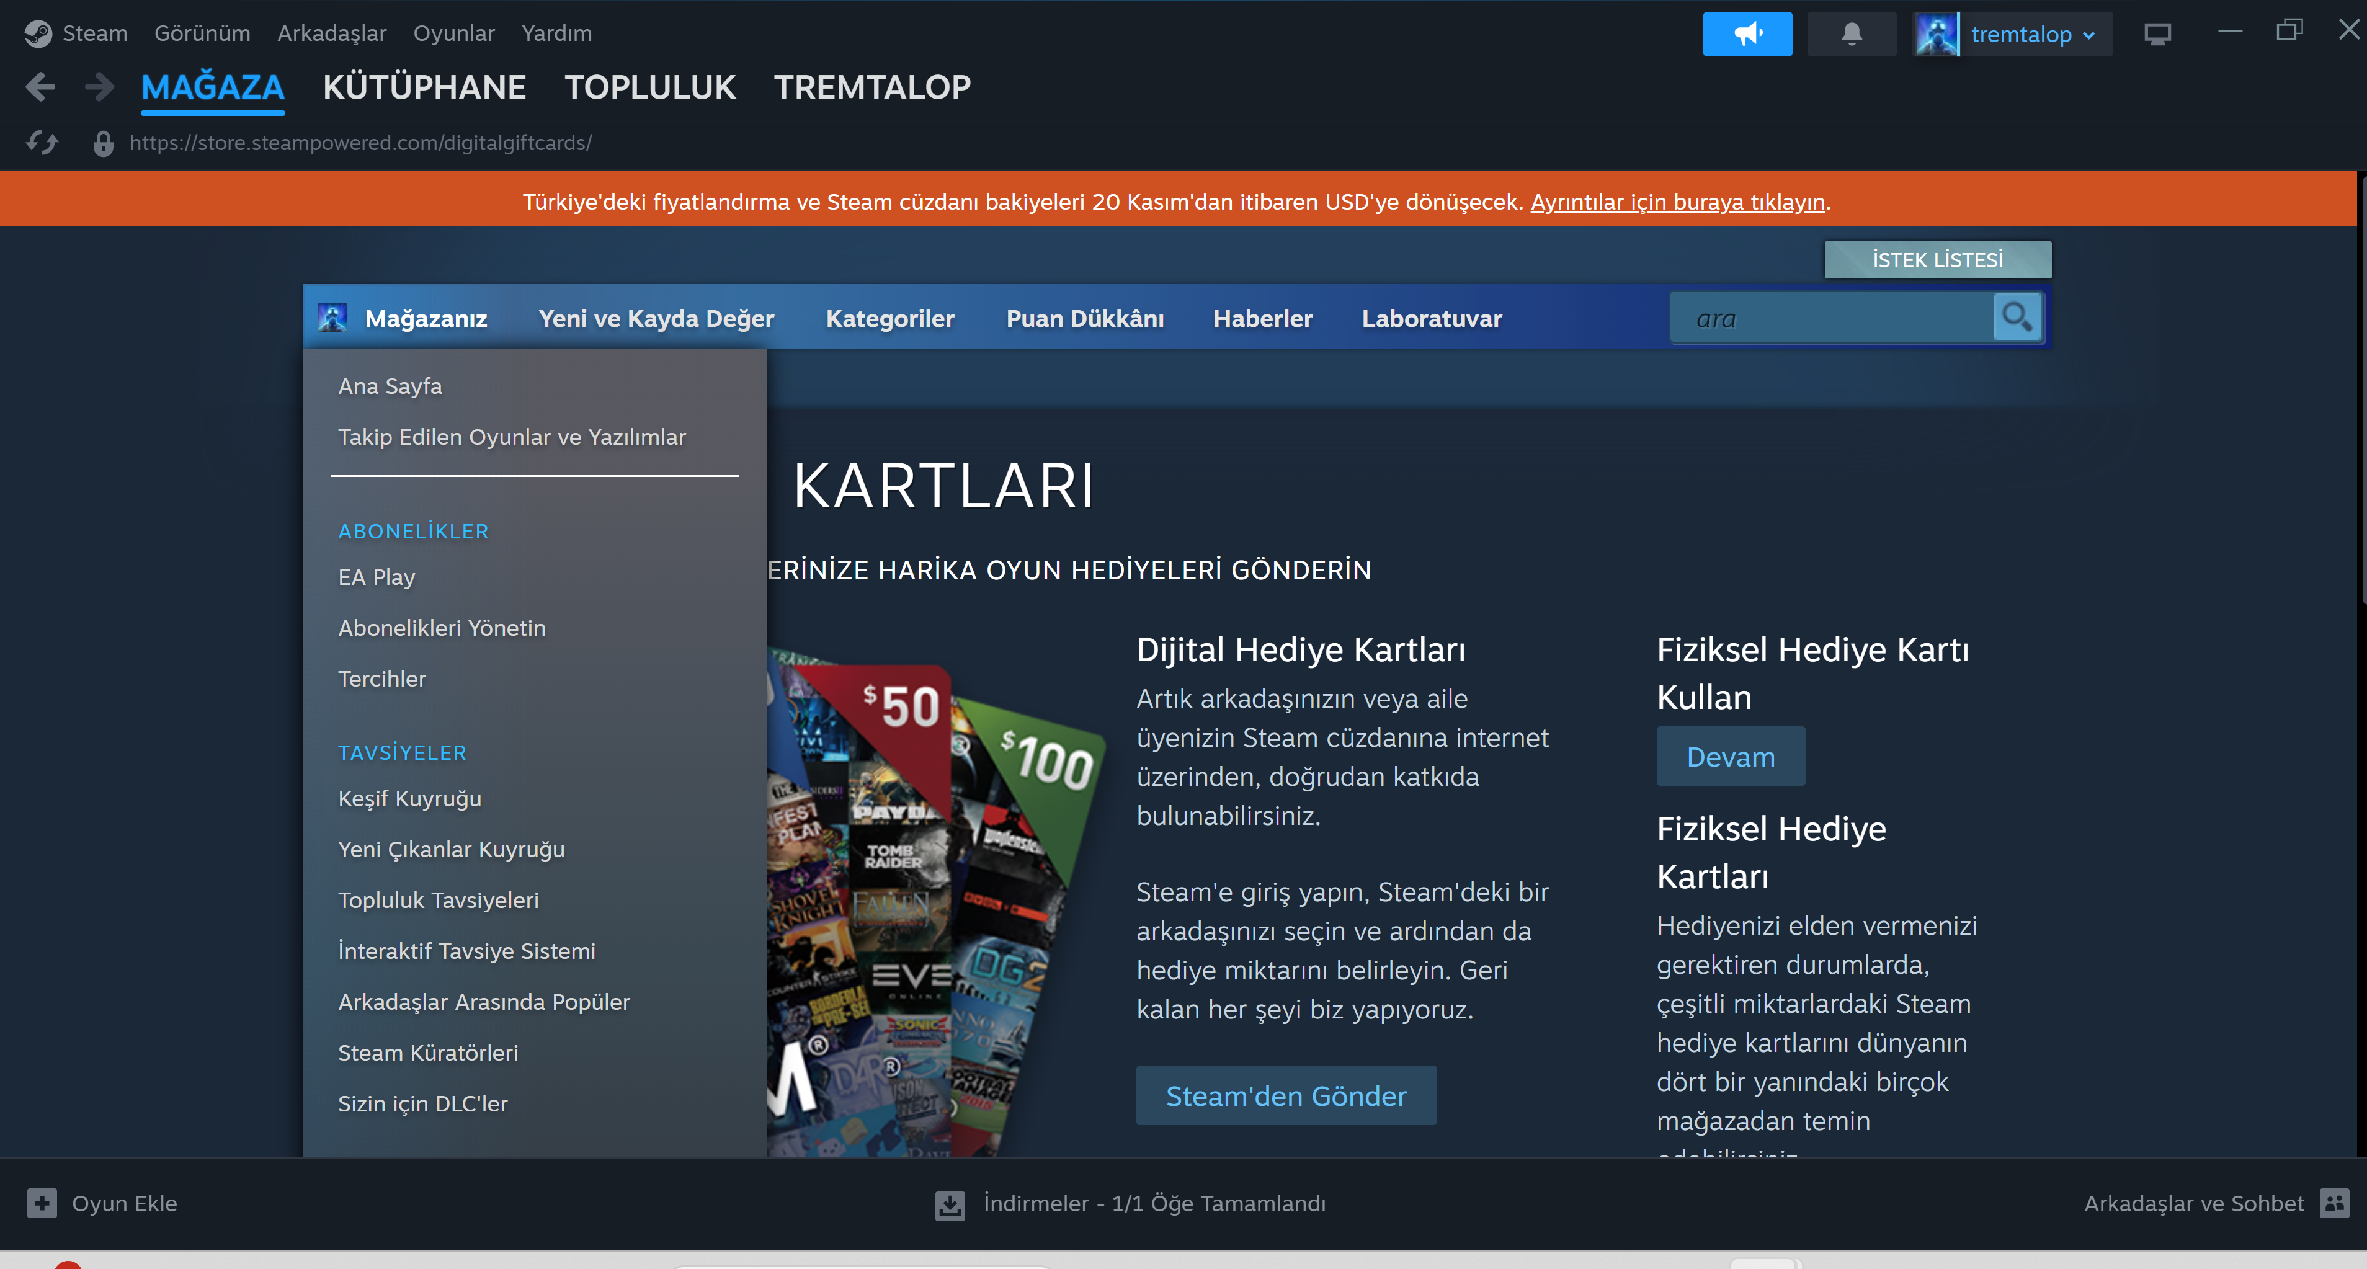Select Takip Edilen Oyunlar ve Yazılımlar
The width and height of the screenshot is (2367, 1269).
click(512, 437)
